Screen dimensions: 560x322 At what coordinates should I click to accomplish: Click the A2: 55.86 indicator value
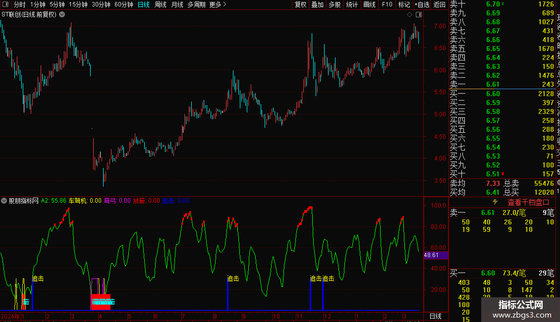tap(54, 201)
